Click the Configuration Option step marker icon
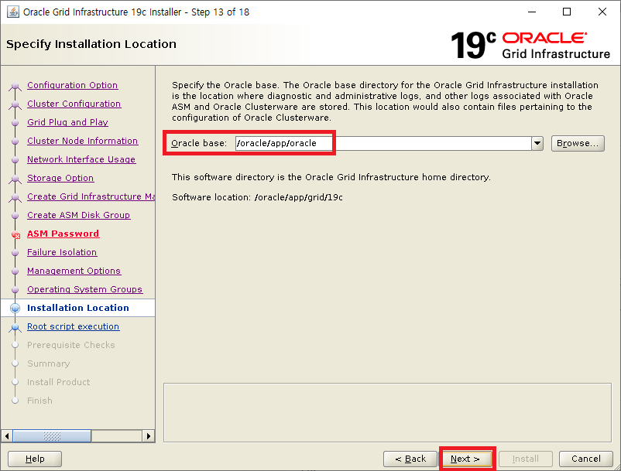The image size is (621, 471). tap(15, 86)
